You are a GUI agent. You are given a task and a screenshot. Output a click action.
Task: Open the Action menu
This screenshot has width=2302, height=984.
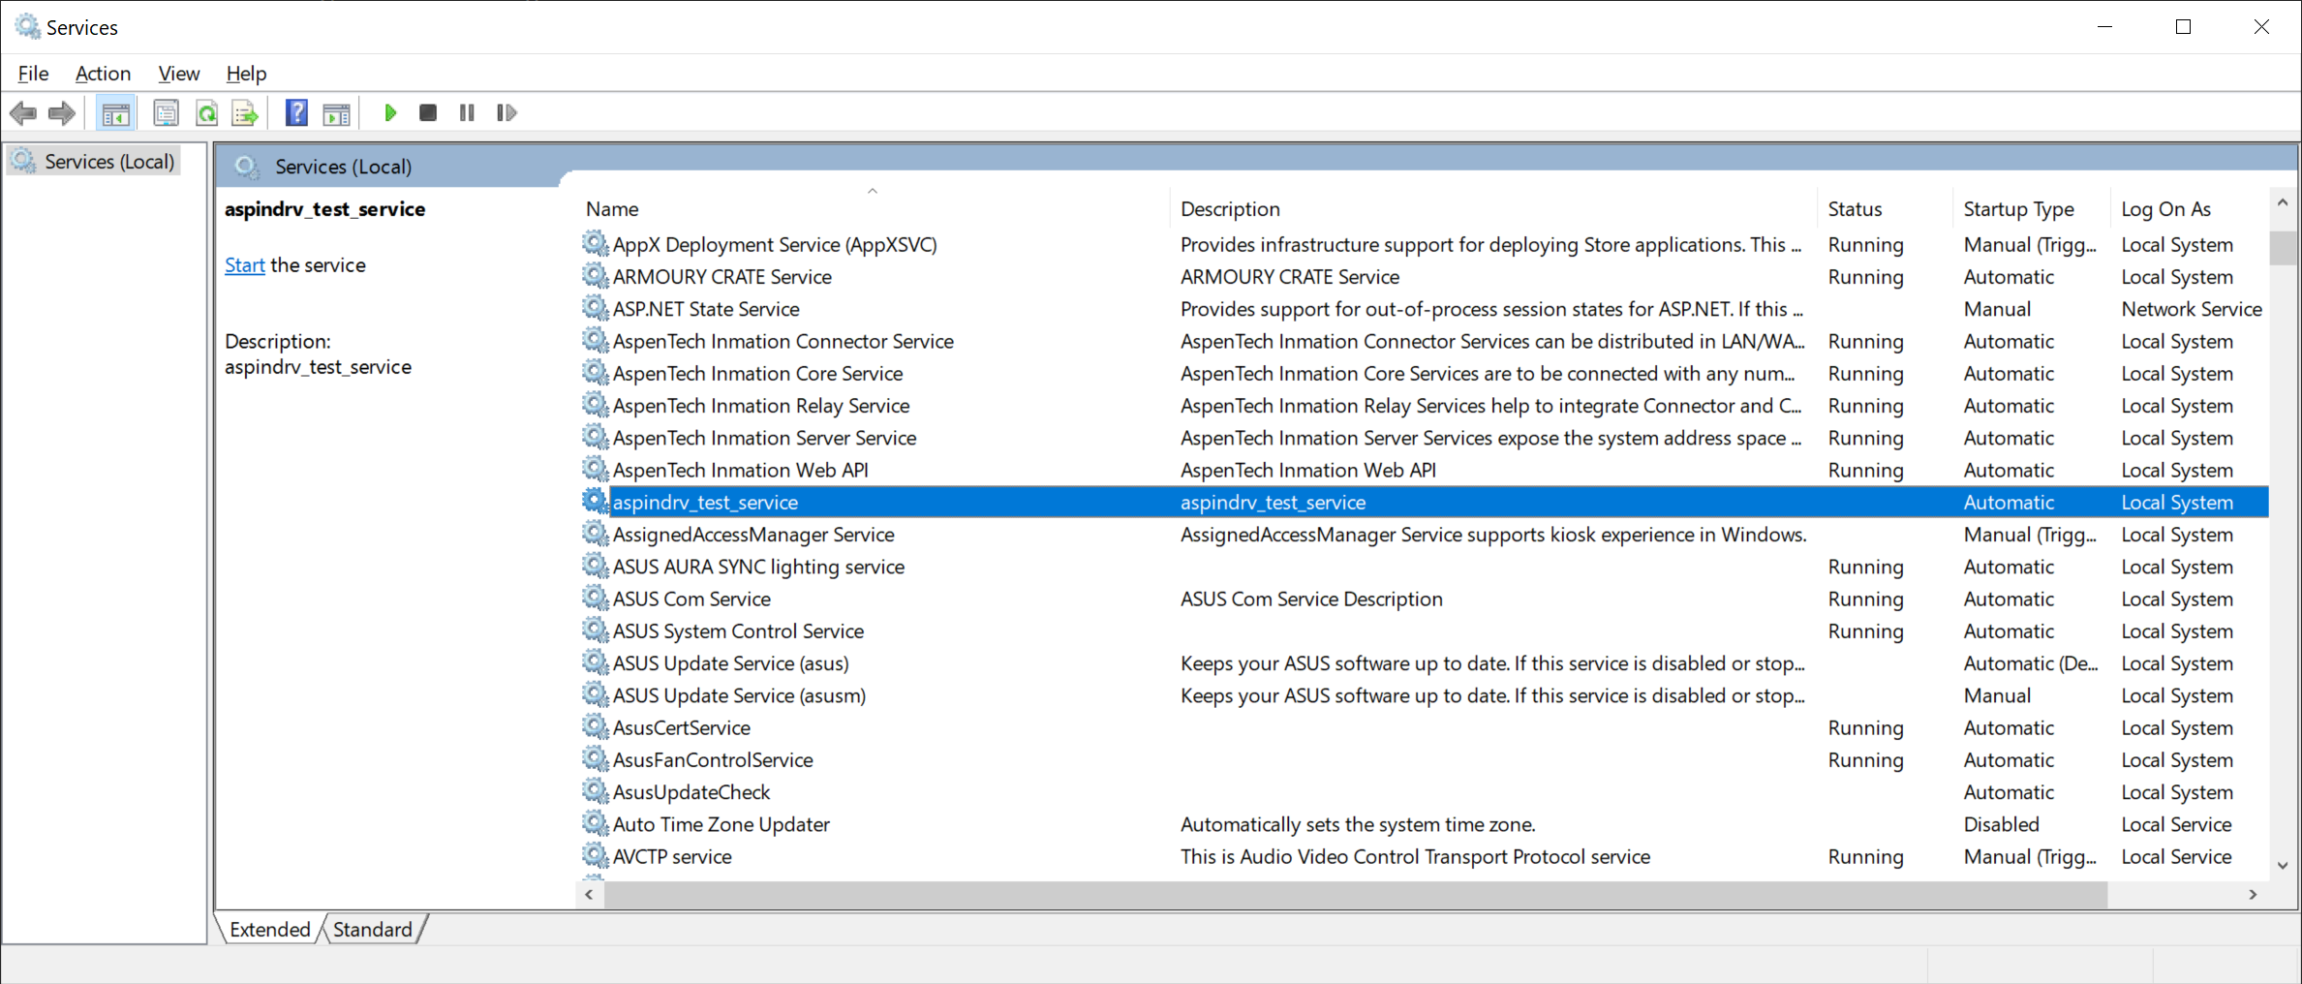point(103,74)
